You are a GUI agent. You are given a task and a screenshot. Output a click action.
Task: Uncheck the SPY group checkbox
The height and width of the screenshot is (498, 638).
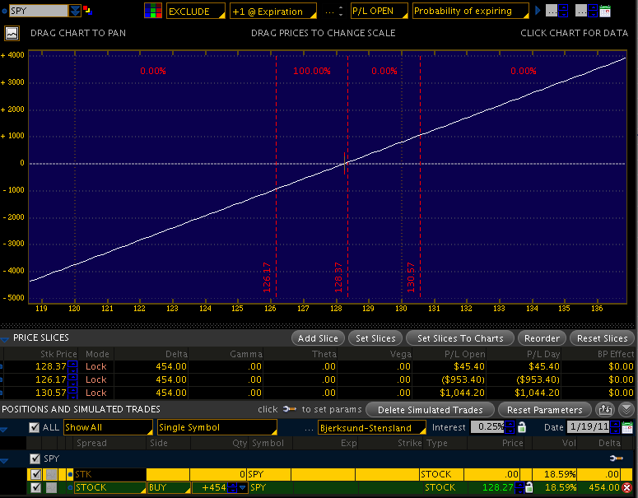click(34, 458)
